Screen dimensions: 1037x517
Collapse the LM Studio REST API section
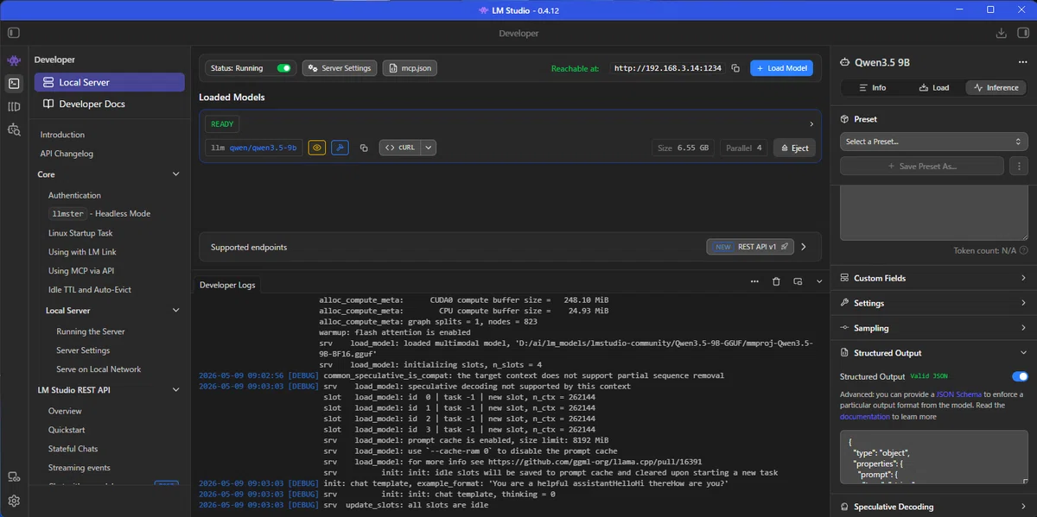(176, 390)
